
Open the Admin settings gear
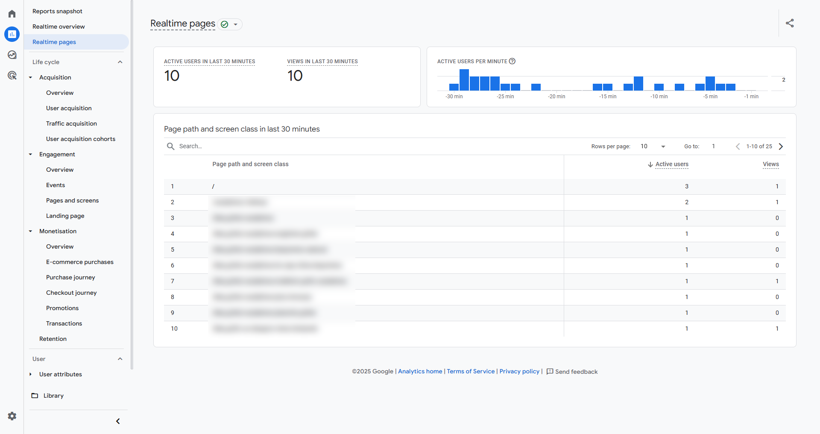pos(12,416)
